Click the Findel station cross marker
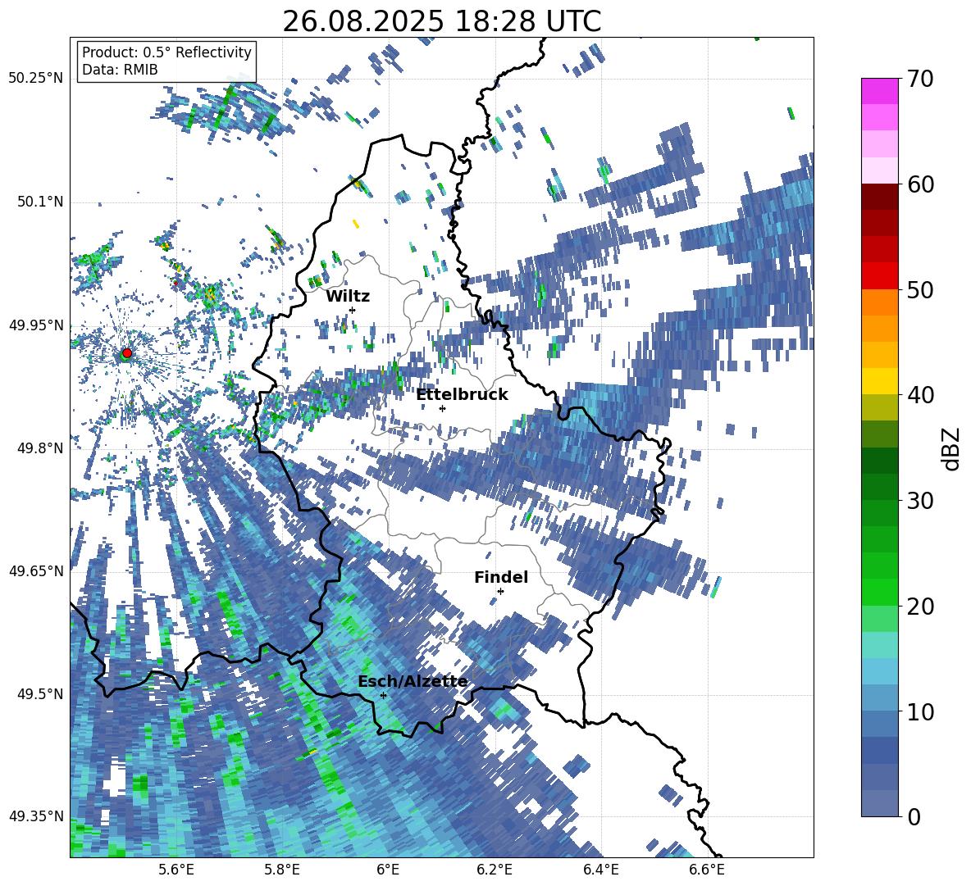Viewport: 971px width, 886px height. pyautogui.click(x=500, y=592)
